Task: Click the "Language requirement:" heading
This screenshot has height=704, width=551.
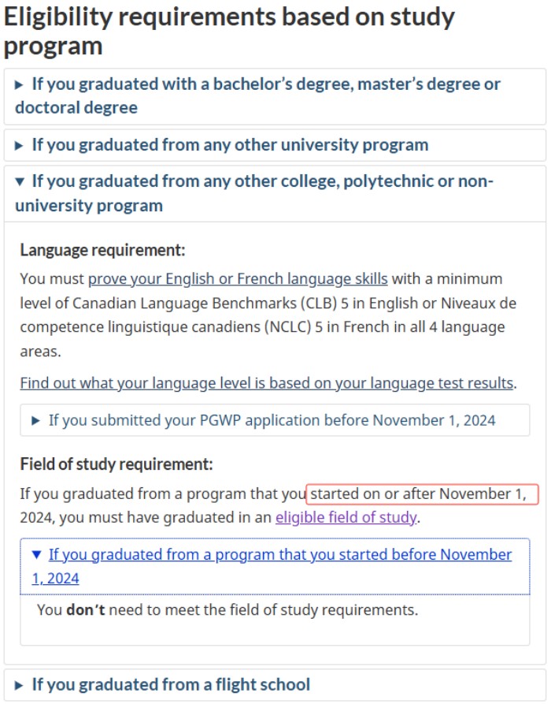Action: [x=102, y=251]
